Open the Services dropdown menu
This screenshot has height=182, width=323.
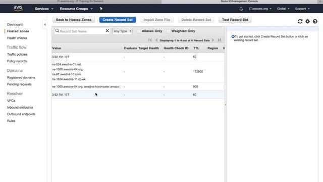click(x=44, y=9)
